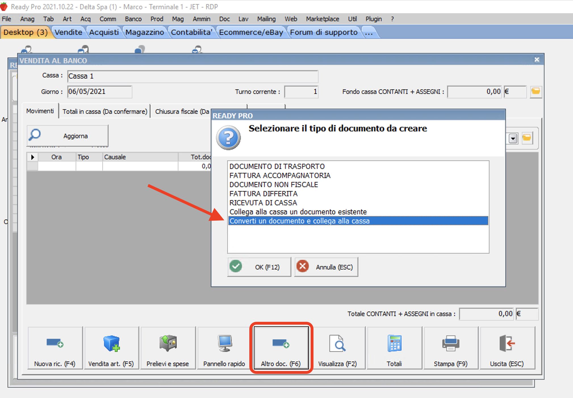This screenshot has height=398, width=573.
Task: Switch to Chiusura fiscale tab
Action: [x=182, y=111]
